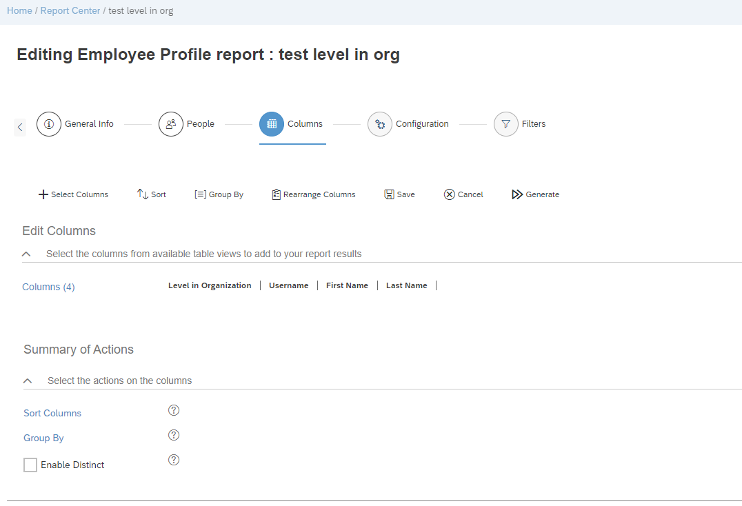Click the Save button label

tap(406, 194)
